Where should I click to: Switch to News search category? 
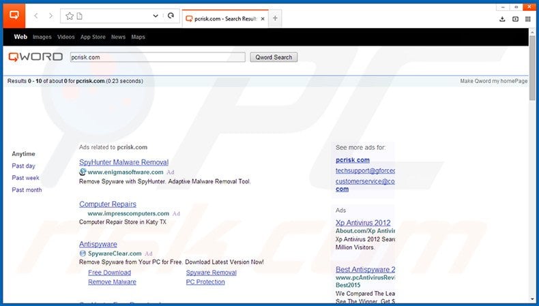tap(118, 37)
